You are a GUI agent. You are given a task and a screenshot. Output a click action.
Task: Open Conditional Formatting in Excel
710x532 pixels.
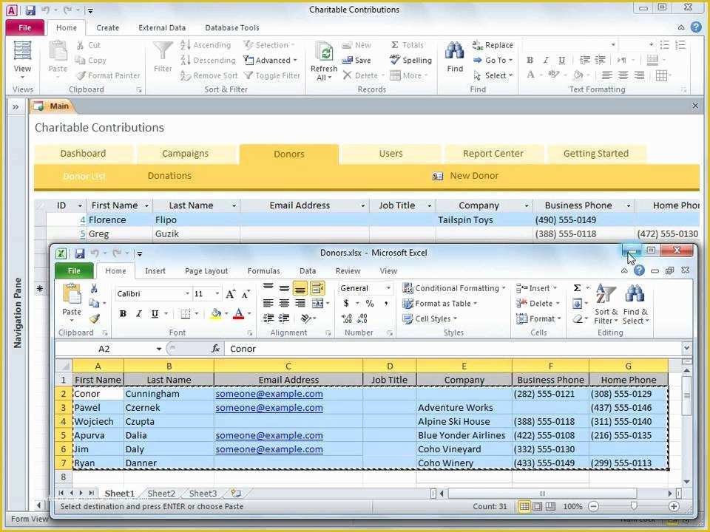click(x=453, y=288)
